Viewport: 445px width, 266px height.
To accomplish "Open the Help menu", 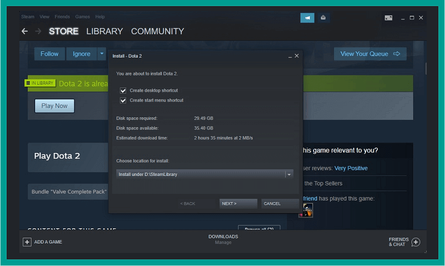I will point(100,17).
